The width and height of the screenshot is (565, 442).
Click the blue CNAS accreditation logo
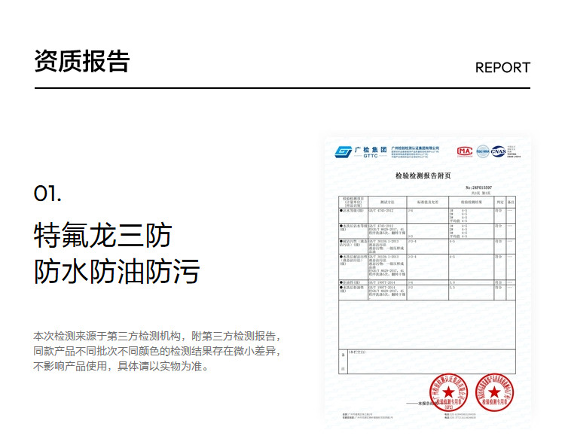499,151
